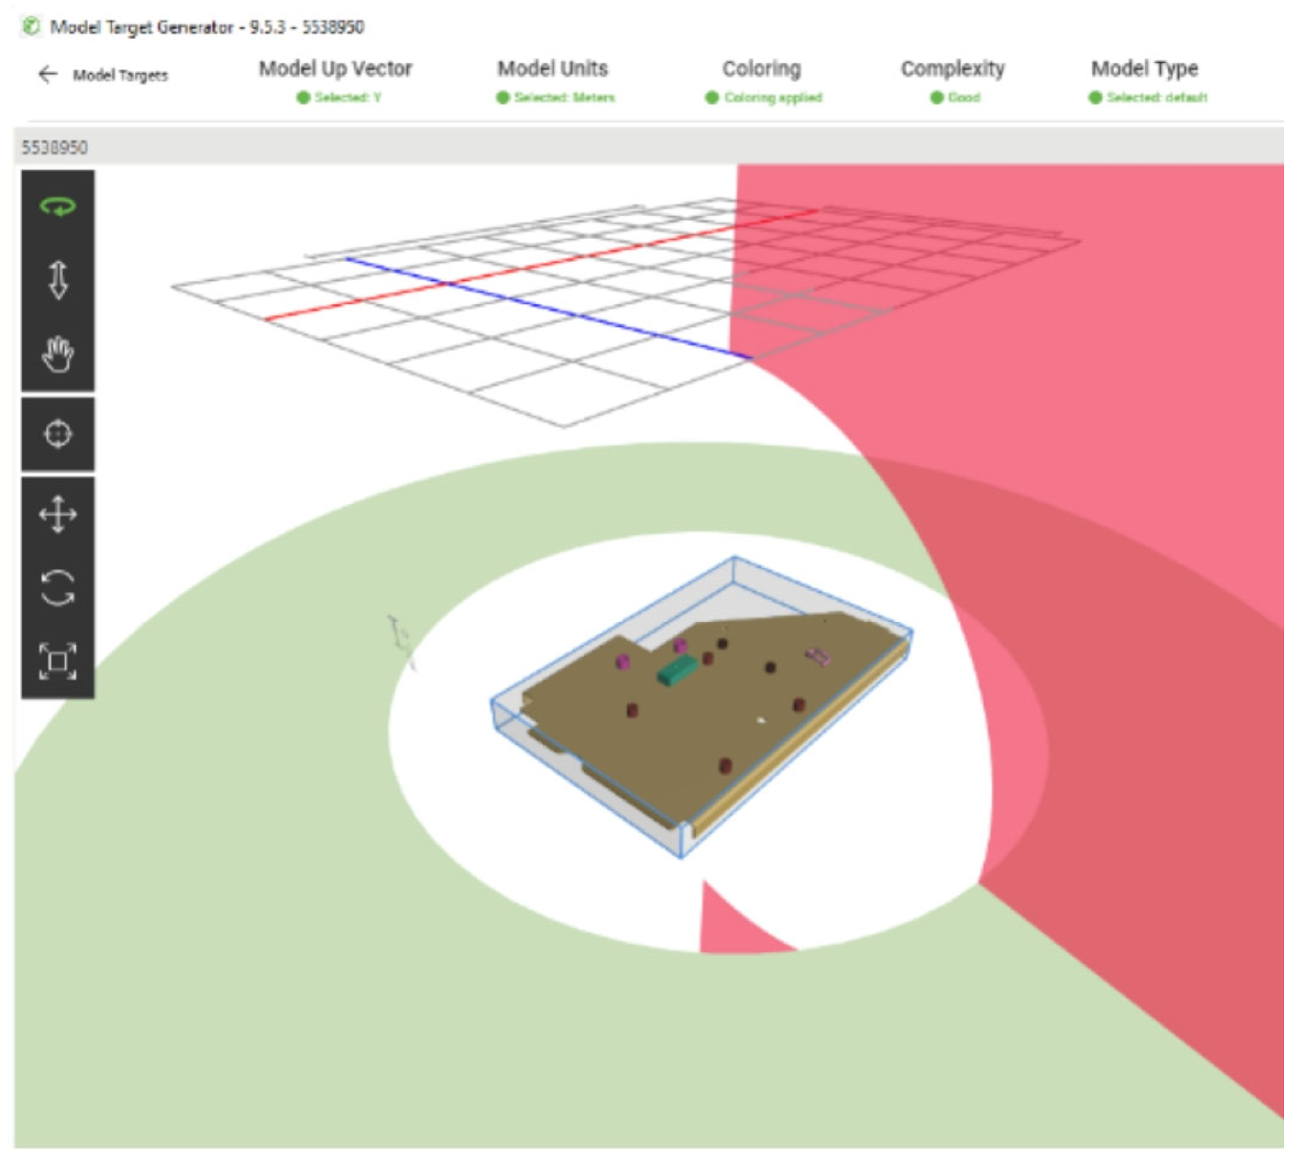Open the Model Units step
Viewport: 1298px width, 1161px height.
tap(553, 69)
